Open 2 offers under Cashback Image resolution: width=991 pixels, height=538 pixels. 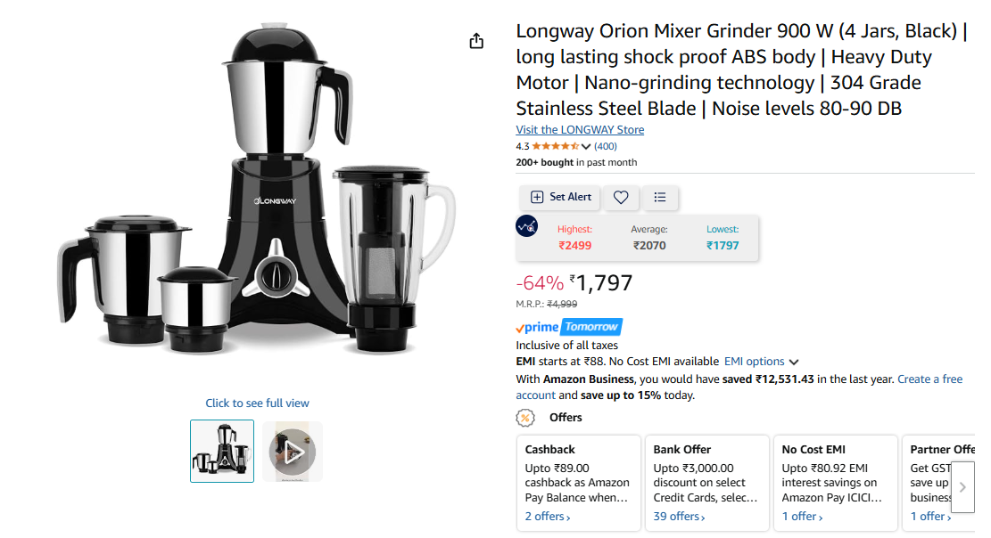tap(548, 517)
